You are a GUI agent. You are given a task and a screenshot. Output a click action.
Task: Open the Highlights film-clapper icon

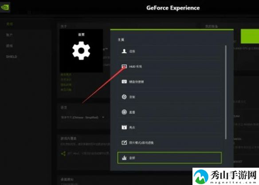pos(124,127)
